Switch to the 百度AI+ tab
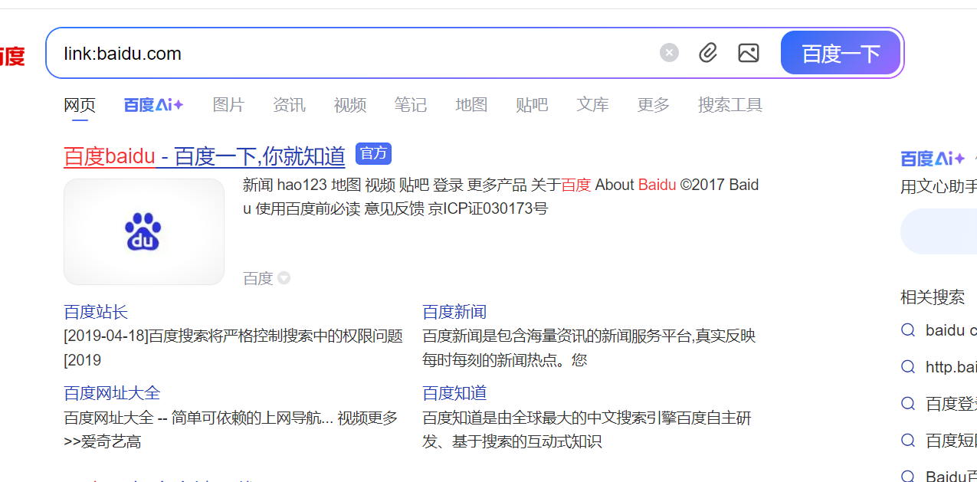The width and height of the screenshot is (977, 482). 154,105
